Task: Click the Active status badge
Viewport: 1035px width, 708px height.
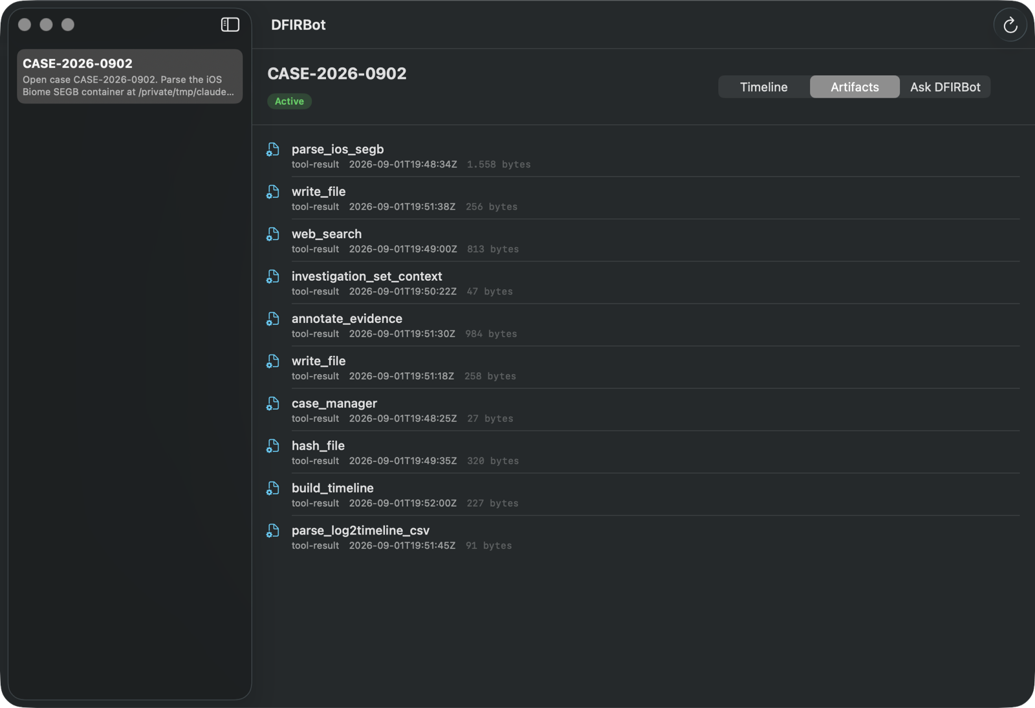Action: (289, 102)
